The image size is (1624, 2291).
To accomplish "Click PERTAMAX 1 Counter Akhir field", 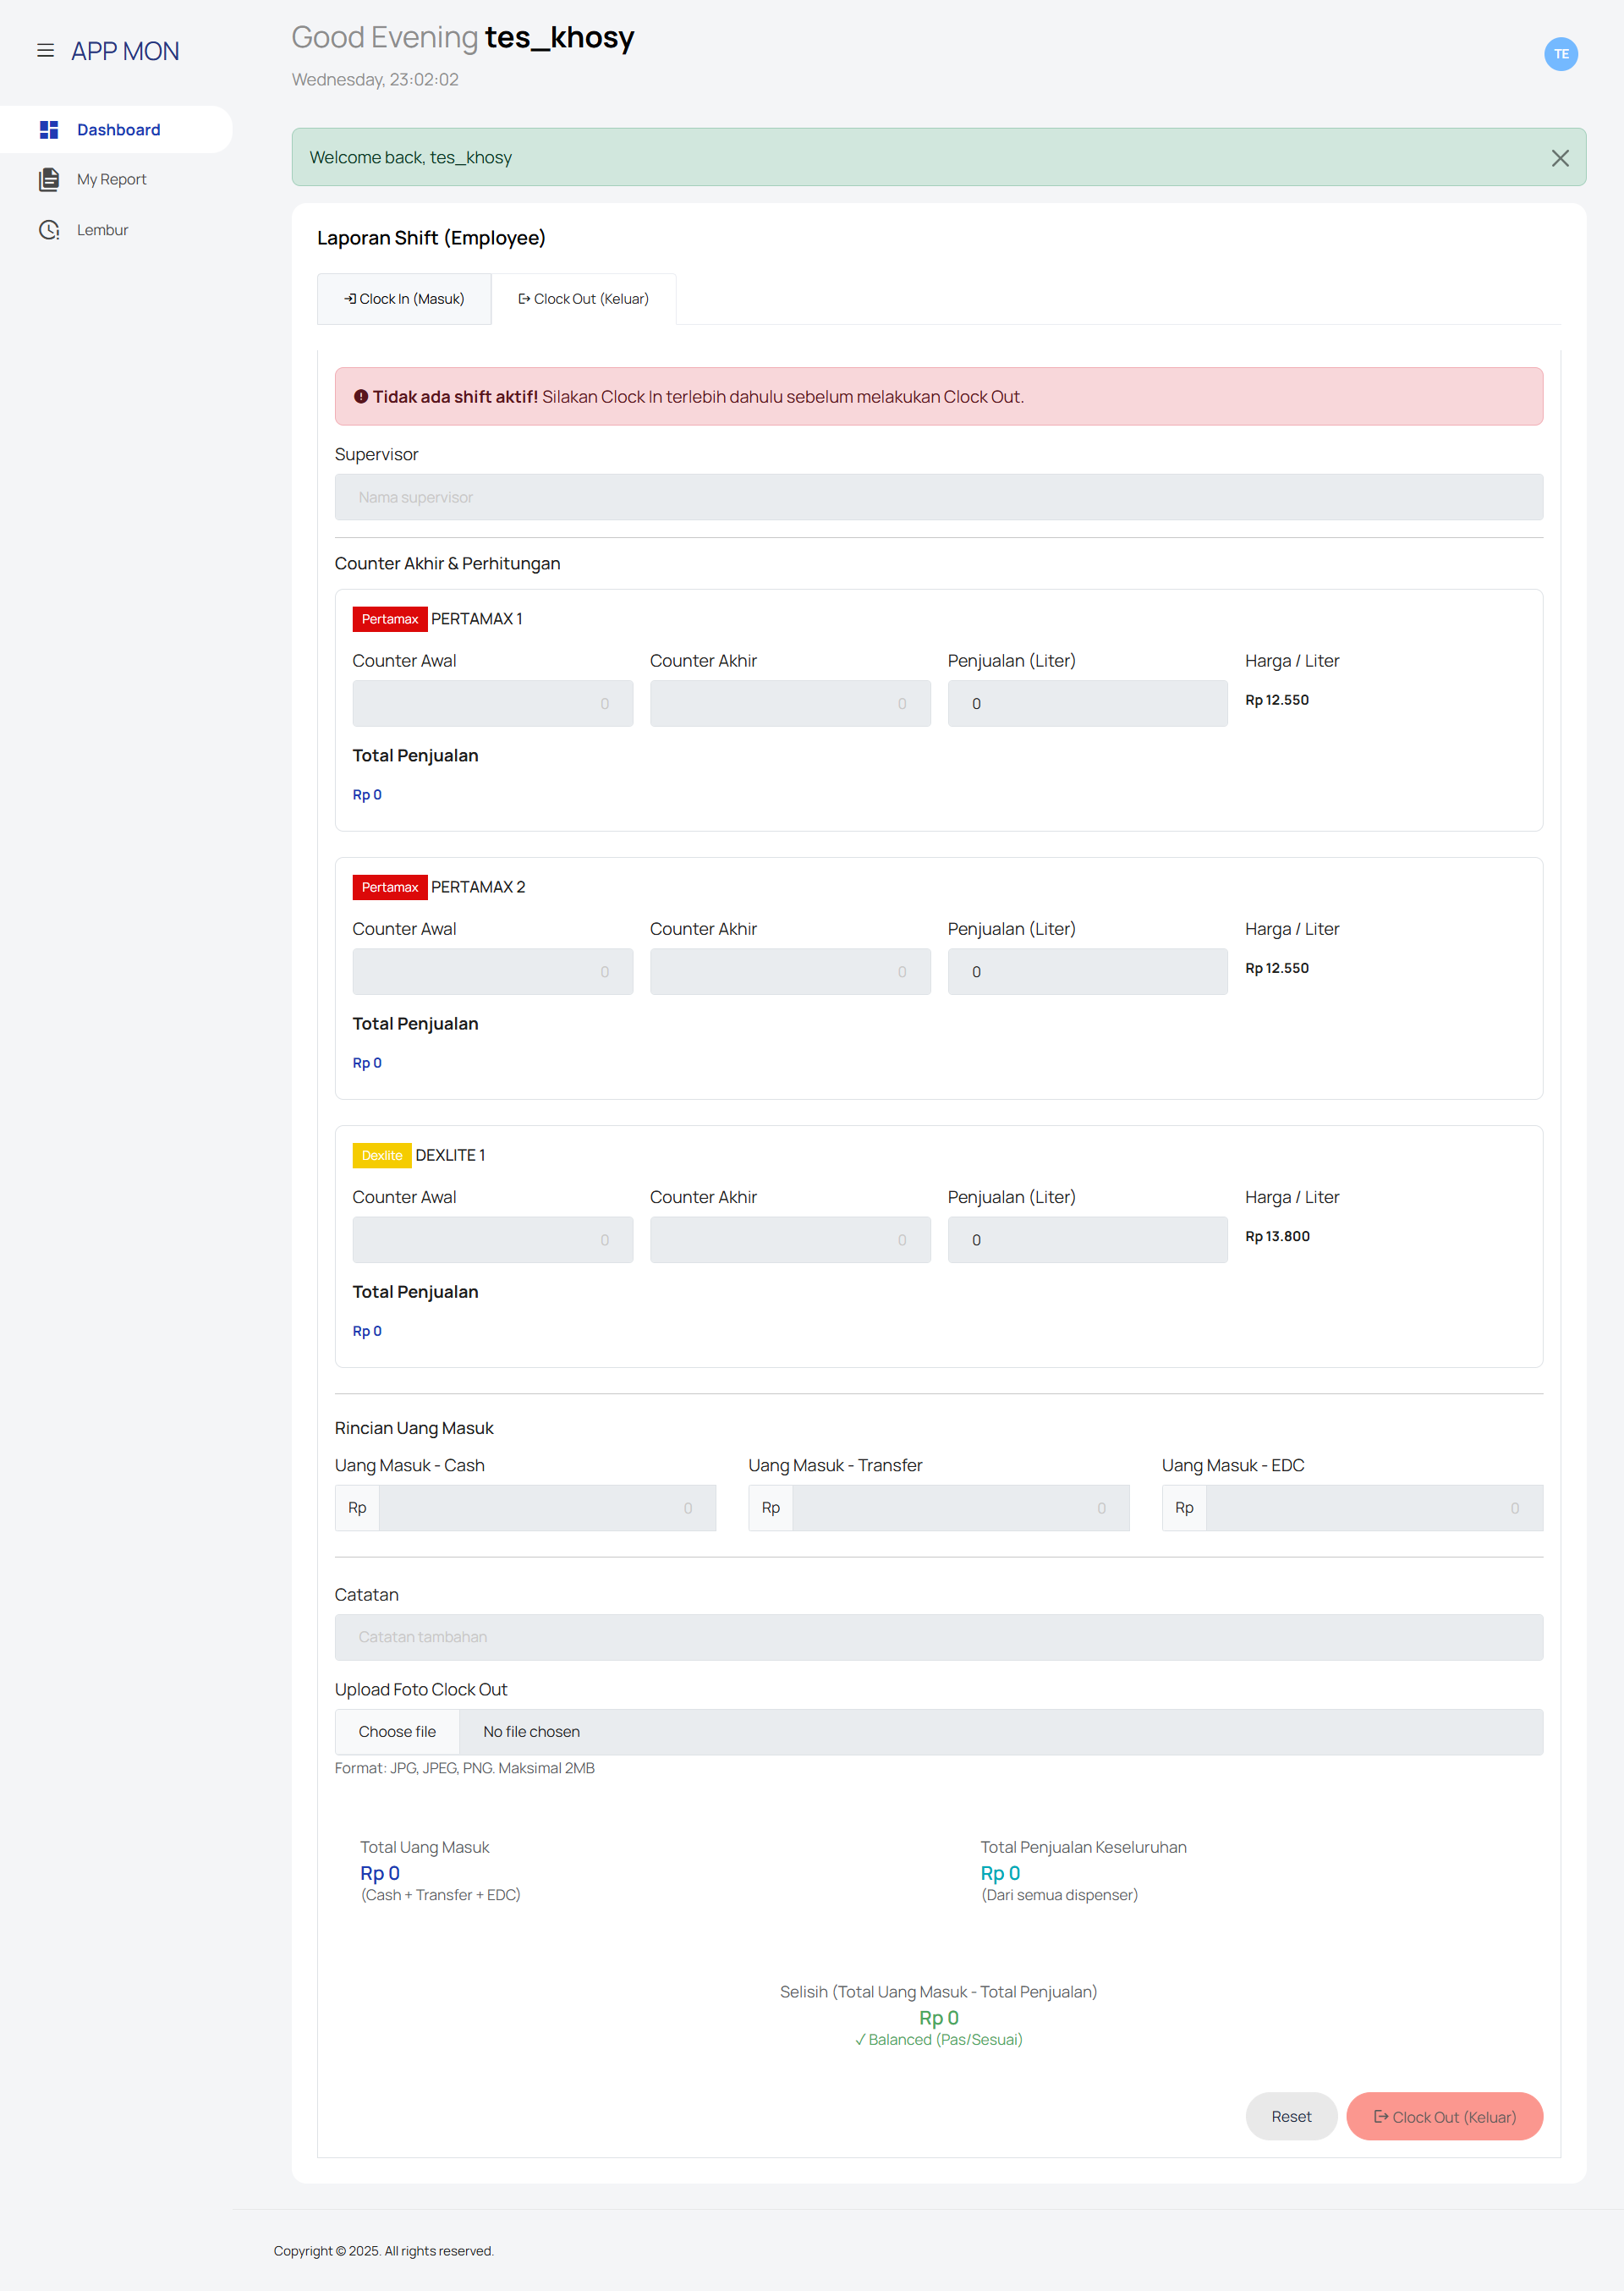I will (x=789, y=704).
